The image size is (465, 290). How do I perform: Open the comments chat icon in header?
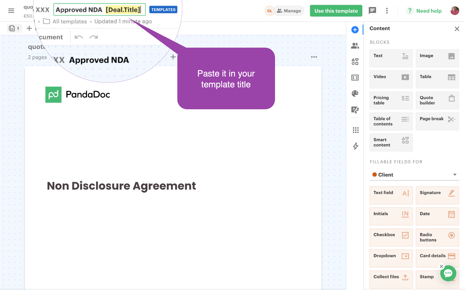(372, 11)
